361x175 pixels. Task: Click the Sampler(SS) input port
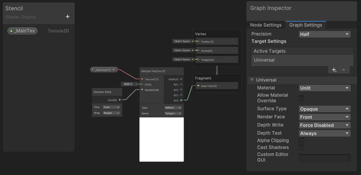(x=142, y=89)
